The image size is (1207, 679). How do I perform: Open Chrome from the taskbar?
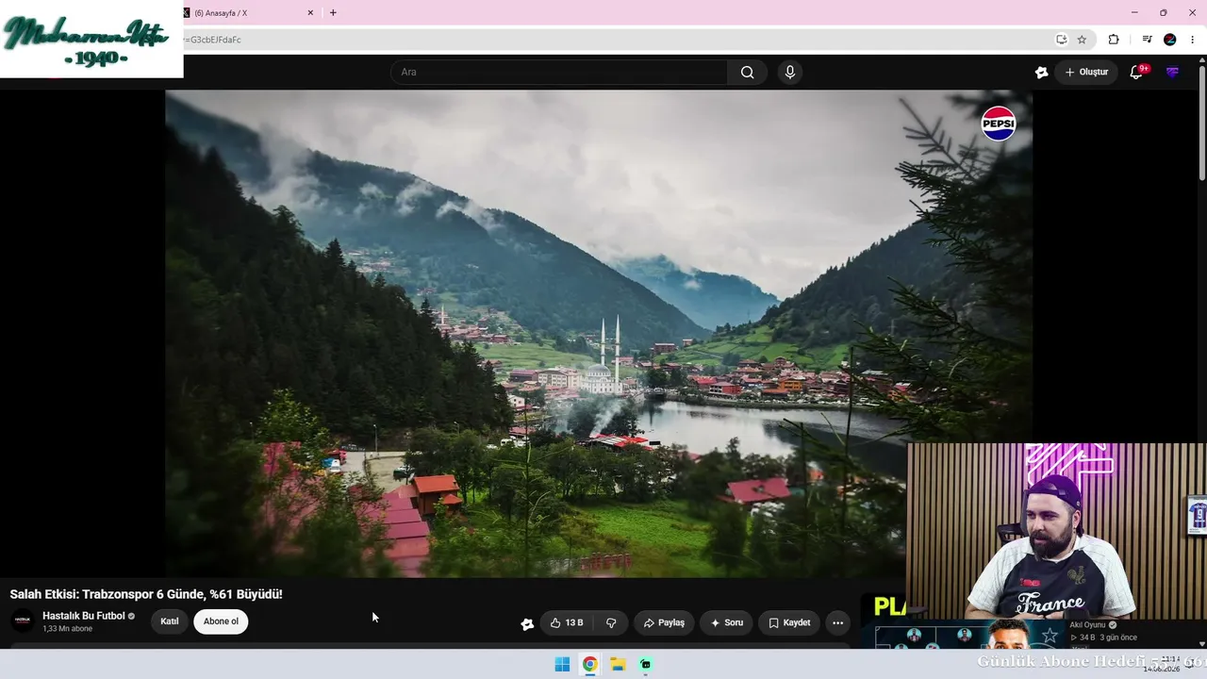(589, 664)
